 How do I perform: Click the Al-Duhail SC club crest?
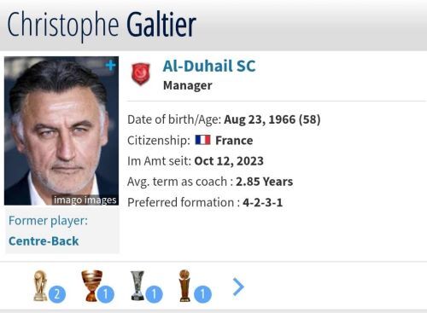(x=140, y=74)
